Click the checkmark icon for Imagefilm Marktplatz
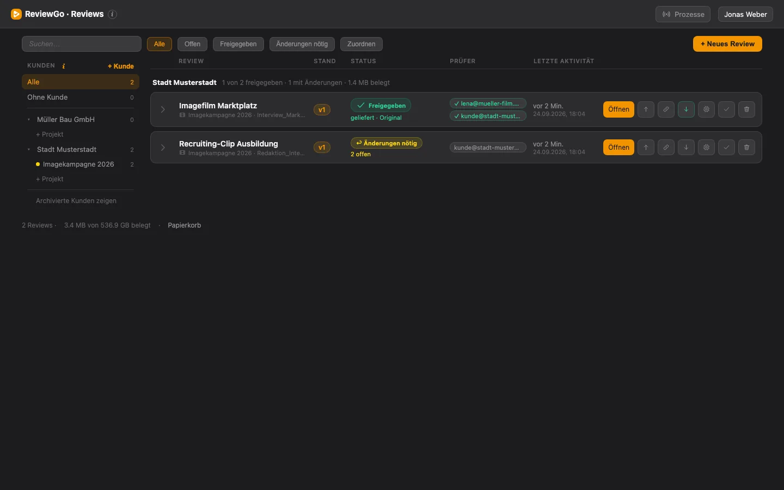This screenshot has height=490, width=784. coord(726,109)
